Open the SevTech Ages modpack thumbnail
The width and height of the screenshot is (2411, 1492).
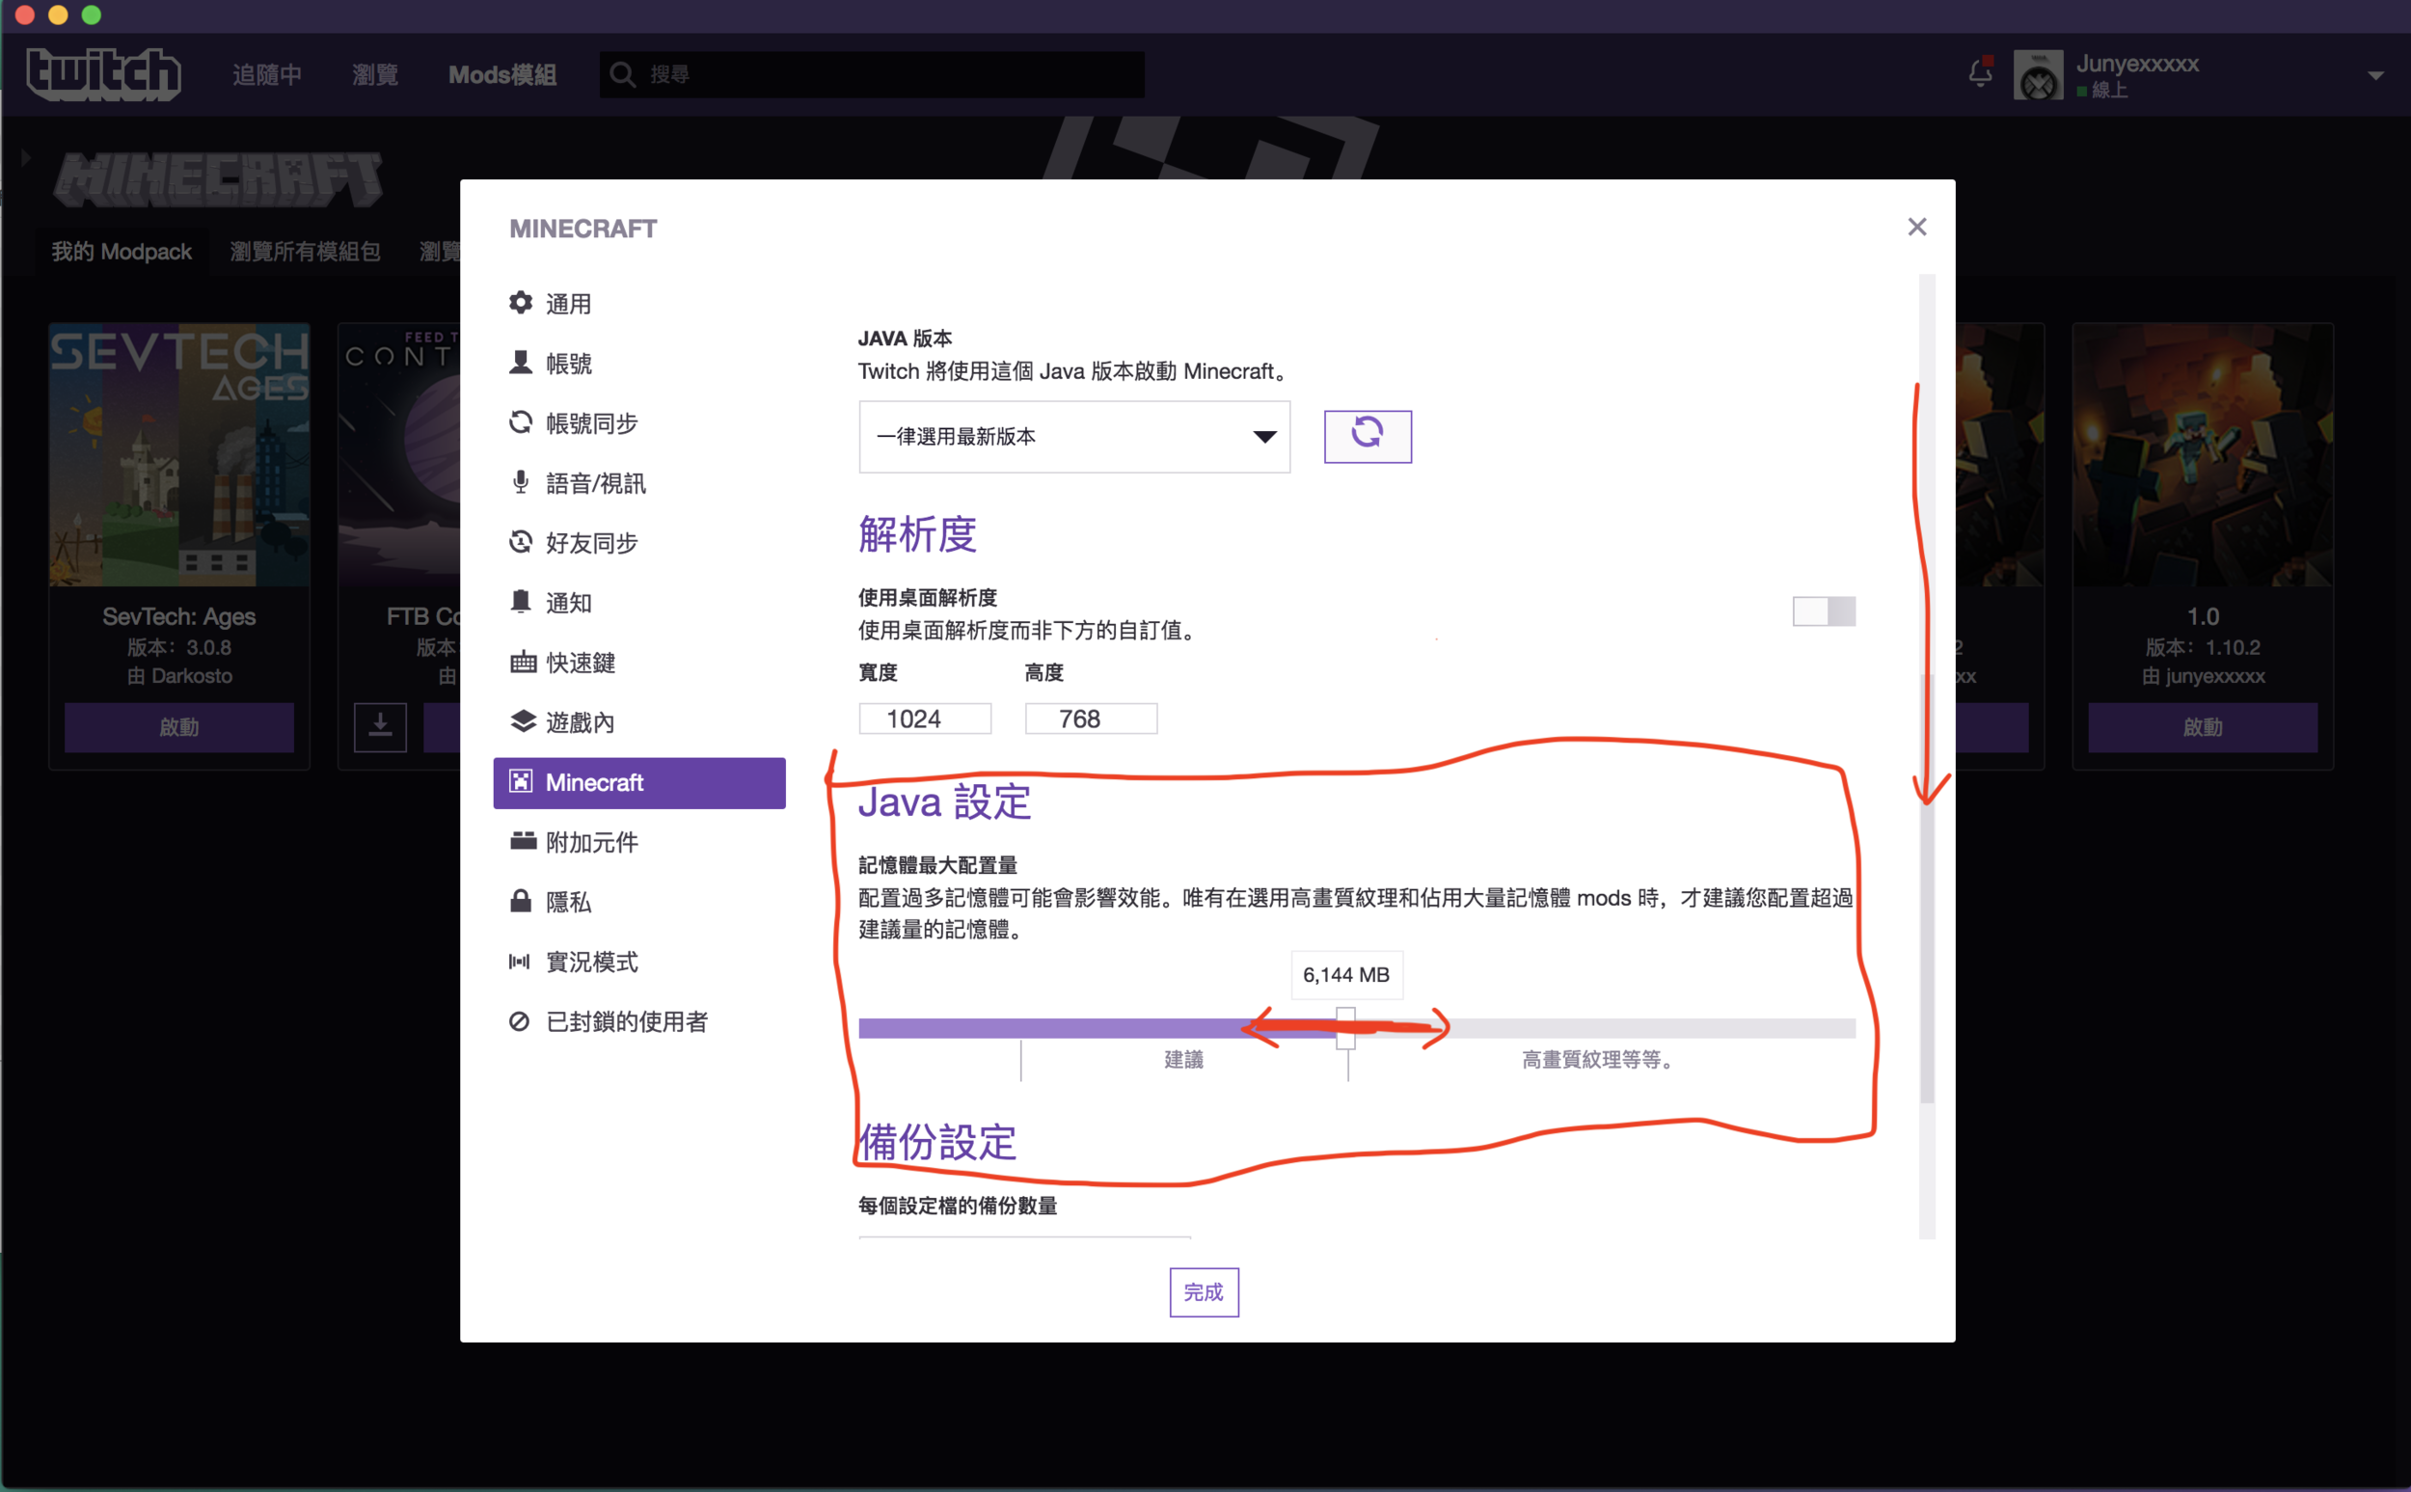point(179,455)
